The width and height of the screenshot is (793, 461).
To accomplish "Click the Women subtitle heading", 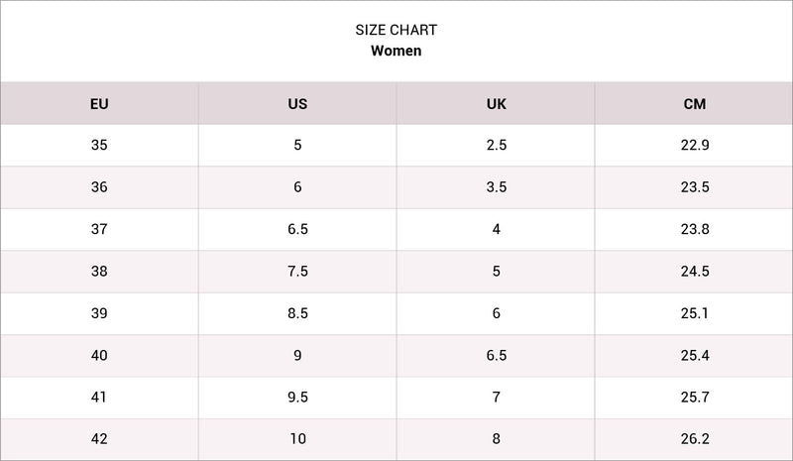I will pos(396,51).
